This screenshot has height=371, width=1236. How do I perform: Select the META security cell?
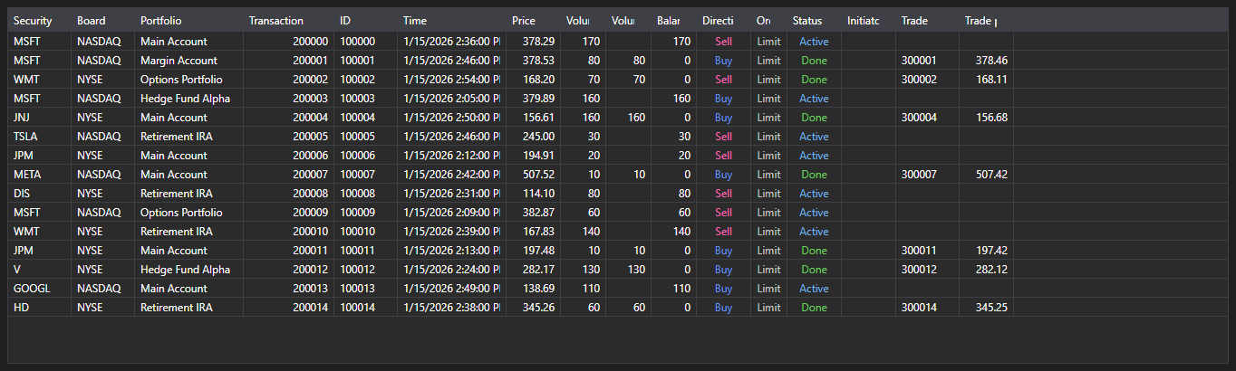coord(39,175)
